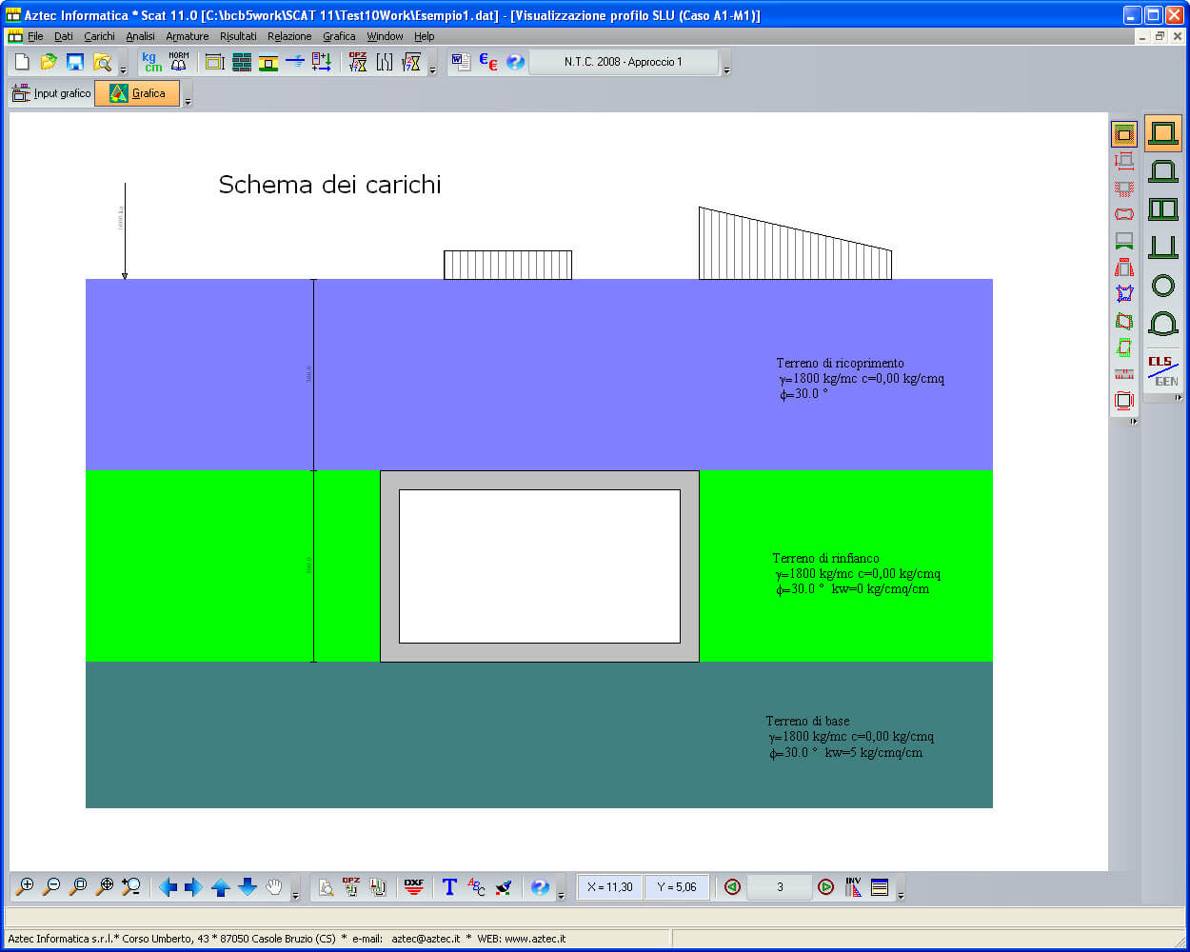This screenshot has height=952, width=1190.
Task: Click the Euro price list icon
Action: coord(488,62)
